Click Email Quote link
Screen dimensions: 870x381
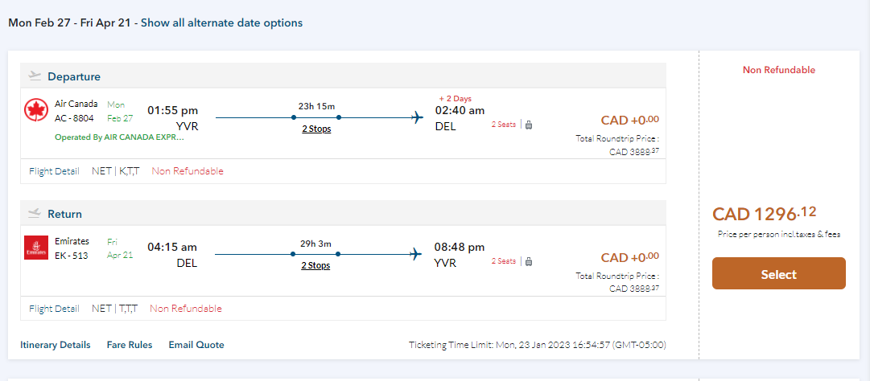(x=196, y=345)
